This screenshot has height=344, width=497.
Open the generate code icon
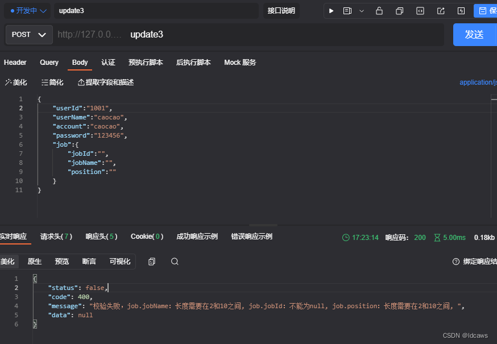[420, 11]
